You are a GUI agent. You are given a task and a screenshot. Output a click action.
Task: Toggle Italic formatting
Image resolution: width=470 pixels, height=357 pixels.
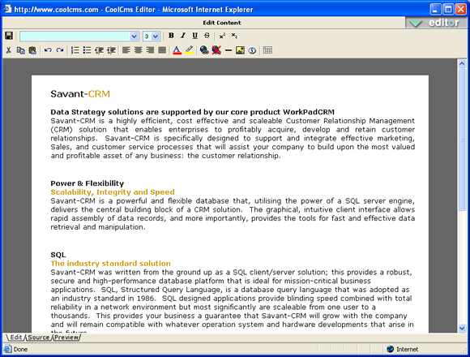[x=183, y=36]
